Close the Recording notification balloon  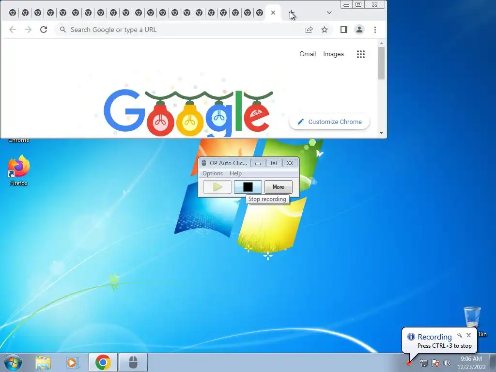tap(469, 335)
